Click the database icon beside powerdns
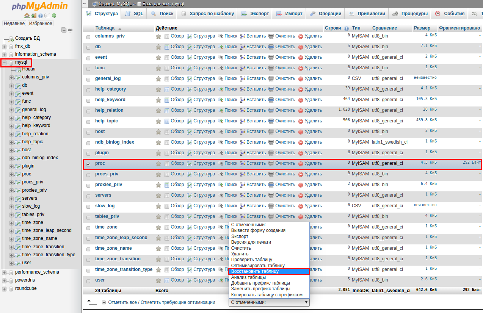 click(x=11, y=280)
